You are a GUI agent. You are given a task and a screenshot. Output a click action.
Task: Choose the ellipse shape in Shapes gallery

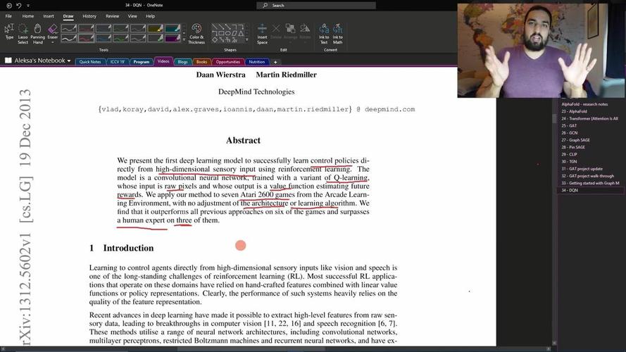pos(227,34)
